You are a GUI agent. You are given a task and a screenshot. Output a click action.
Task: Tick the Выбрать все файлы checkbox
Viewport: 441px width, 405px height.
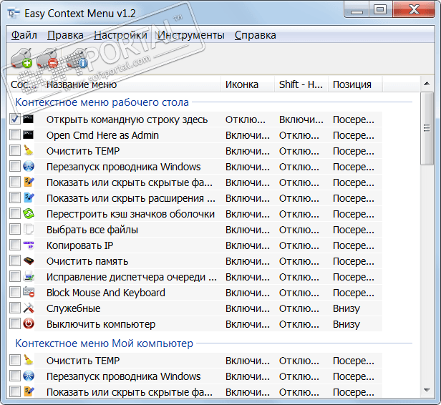point(15,230)
